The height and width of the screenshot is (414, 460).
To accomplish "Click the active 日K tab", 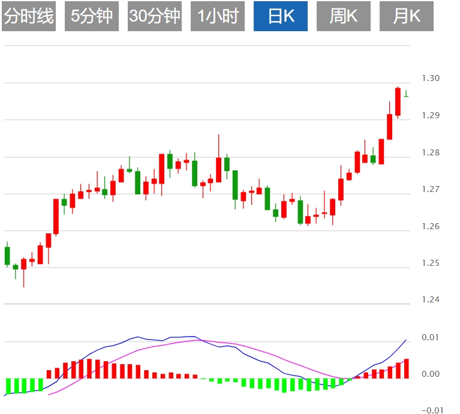I will (281, 16).
